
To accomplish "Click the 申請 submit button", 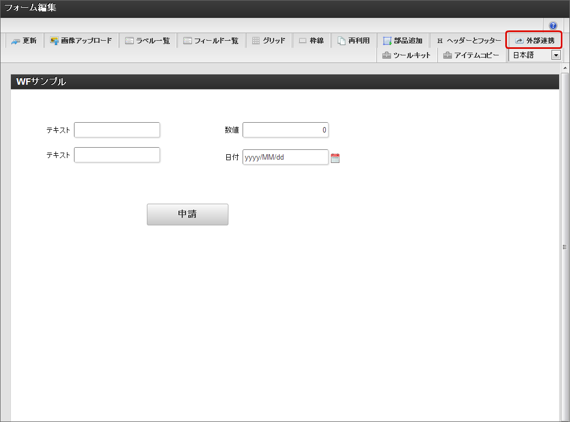I will pos(188,215).
